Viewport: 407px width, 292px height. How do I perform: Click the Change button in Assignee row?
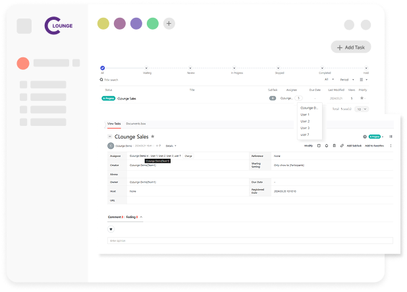pos(188,156)
